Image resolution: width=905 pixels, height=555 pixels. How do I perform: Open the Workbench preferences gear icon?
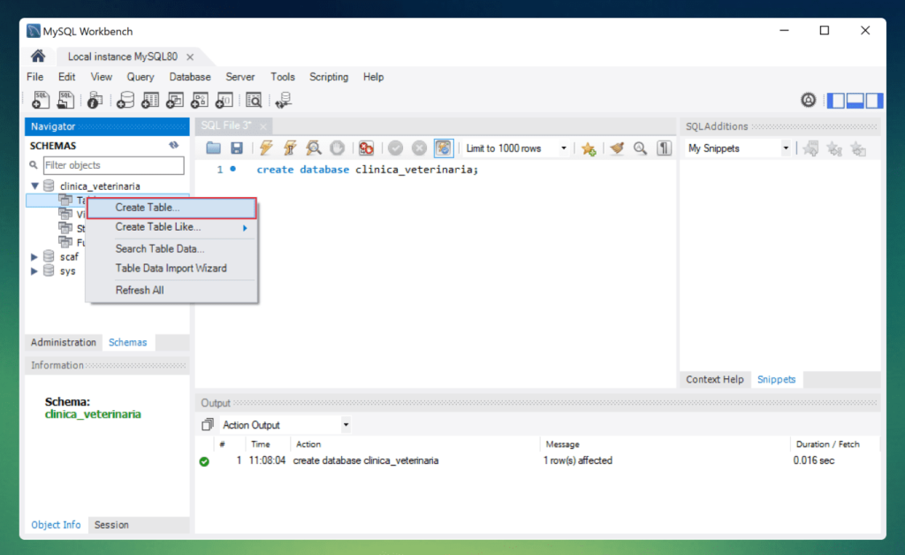tap(808, 101)
